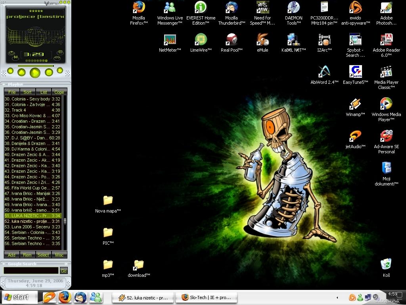Expand hidden system tray icons

coord(337,297)
